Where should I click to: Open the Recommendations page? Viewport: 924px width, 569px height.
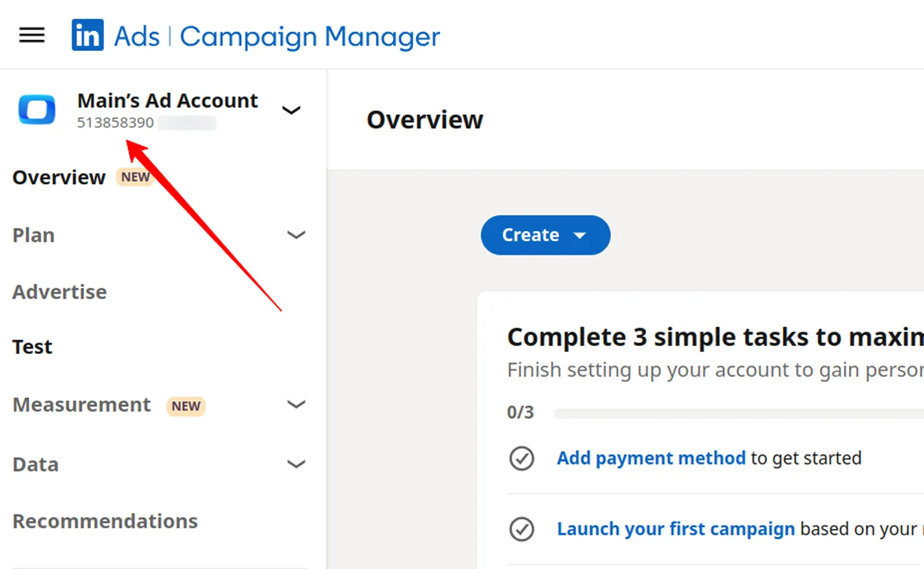(104, 521)
